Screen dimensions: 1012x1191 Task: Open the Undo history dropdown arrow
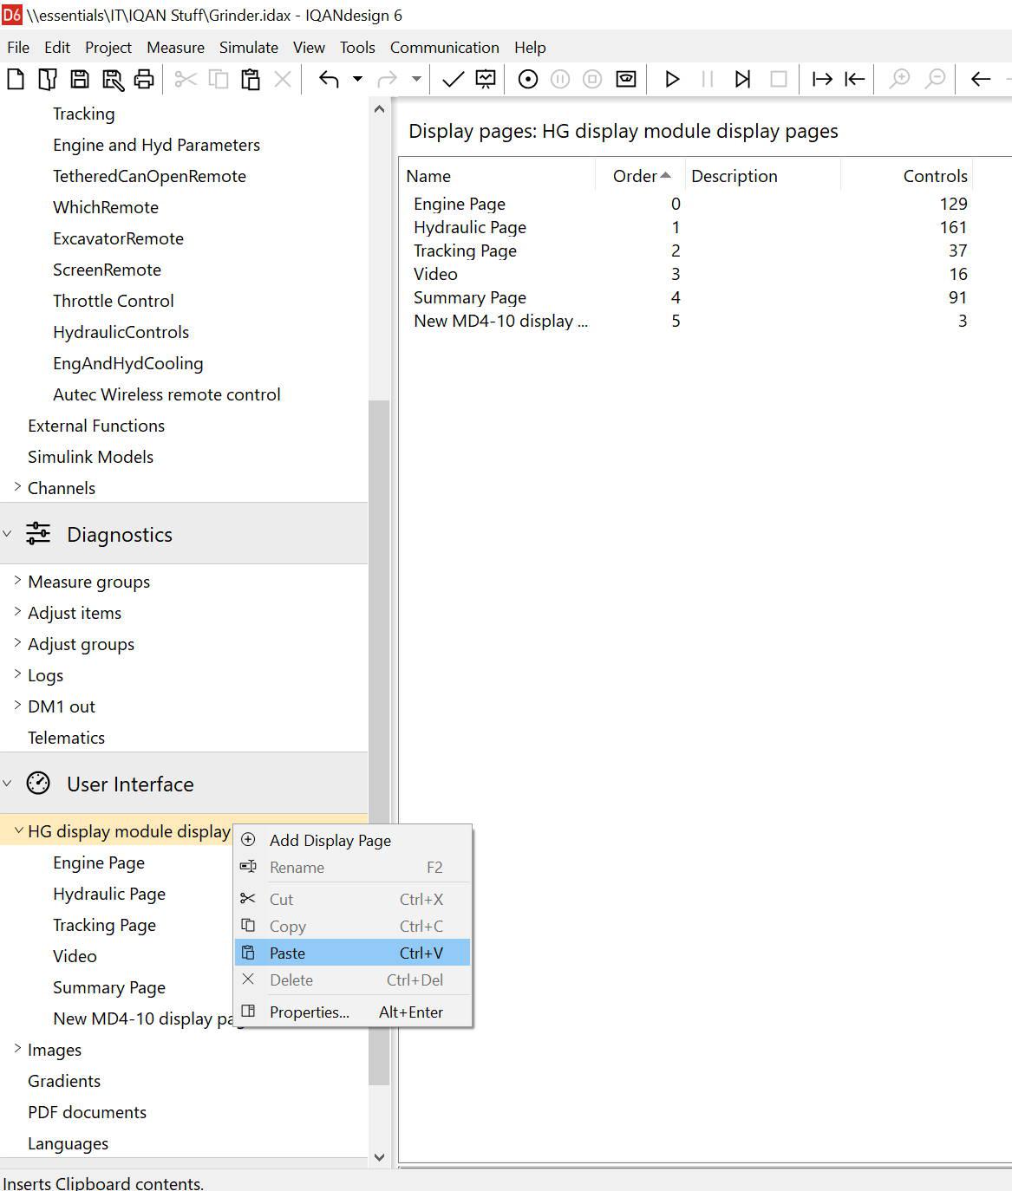(x=357, y=80)
